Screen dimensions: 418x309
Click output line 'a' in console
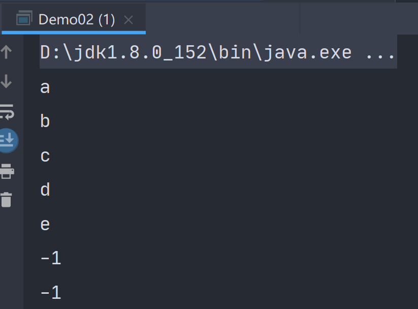click(45, 87)
